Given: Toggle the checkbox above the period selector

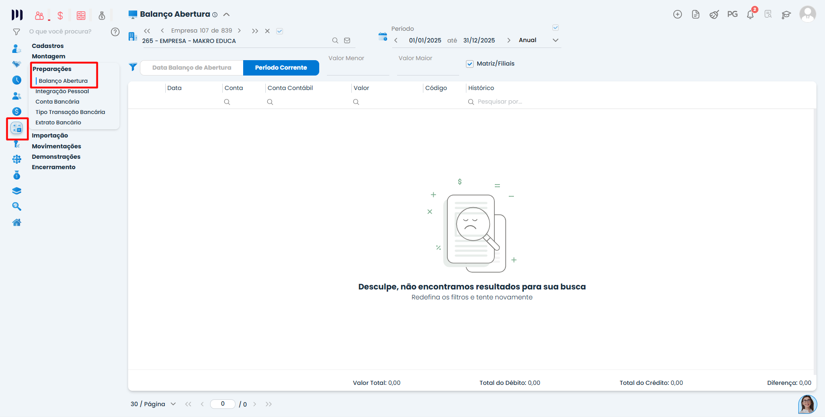Looking at the screenshot, I should click(x=556, y=28).
